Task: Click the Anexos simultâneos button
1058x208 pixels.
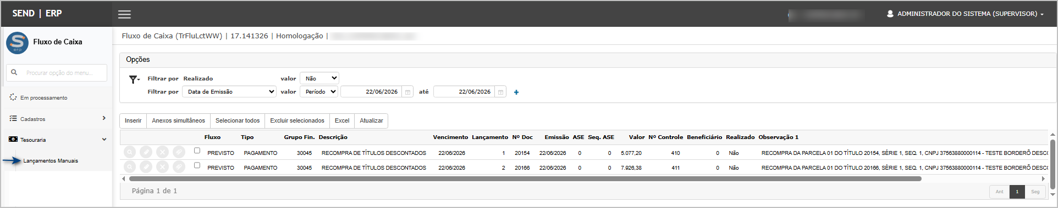Action: point(178,120)
